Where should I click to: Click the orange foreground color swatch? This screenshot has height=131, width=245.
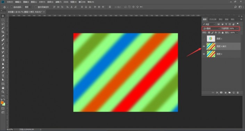tap(2, 102)
